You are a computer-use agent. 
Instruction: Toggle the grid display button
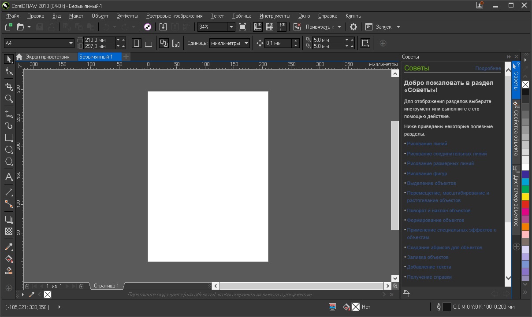click(x=270, y=27)
